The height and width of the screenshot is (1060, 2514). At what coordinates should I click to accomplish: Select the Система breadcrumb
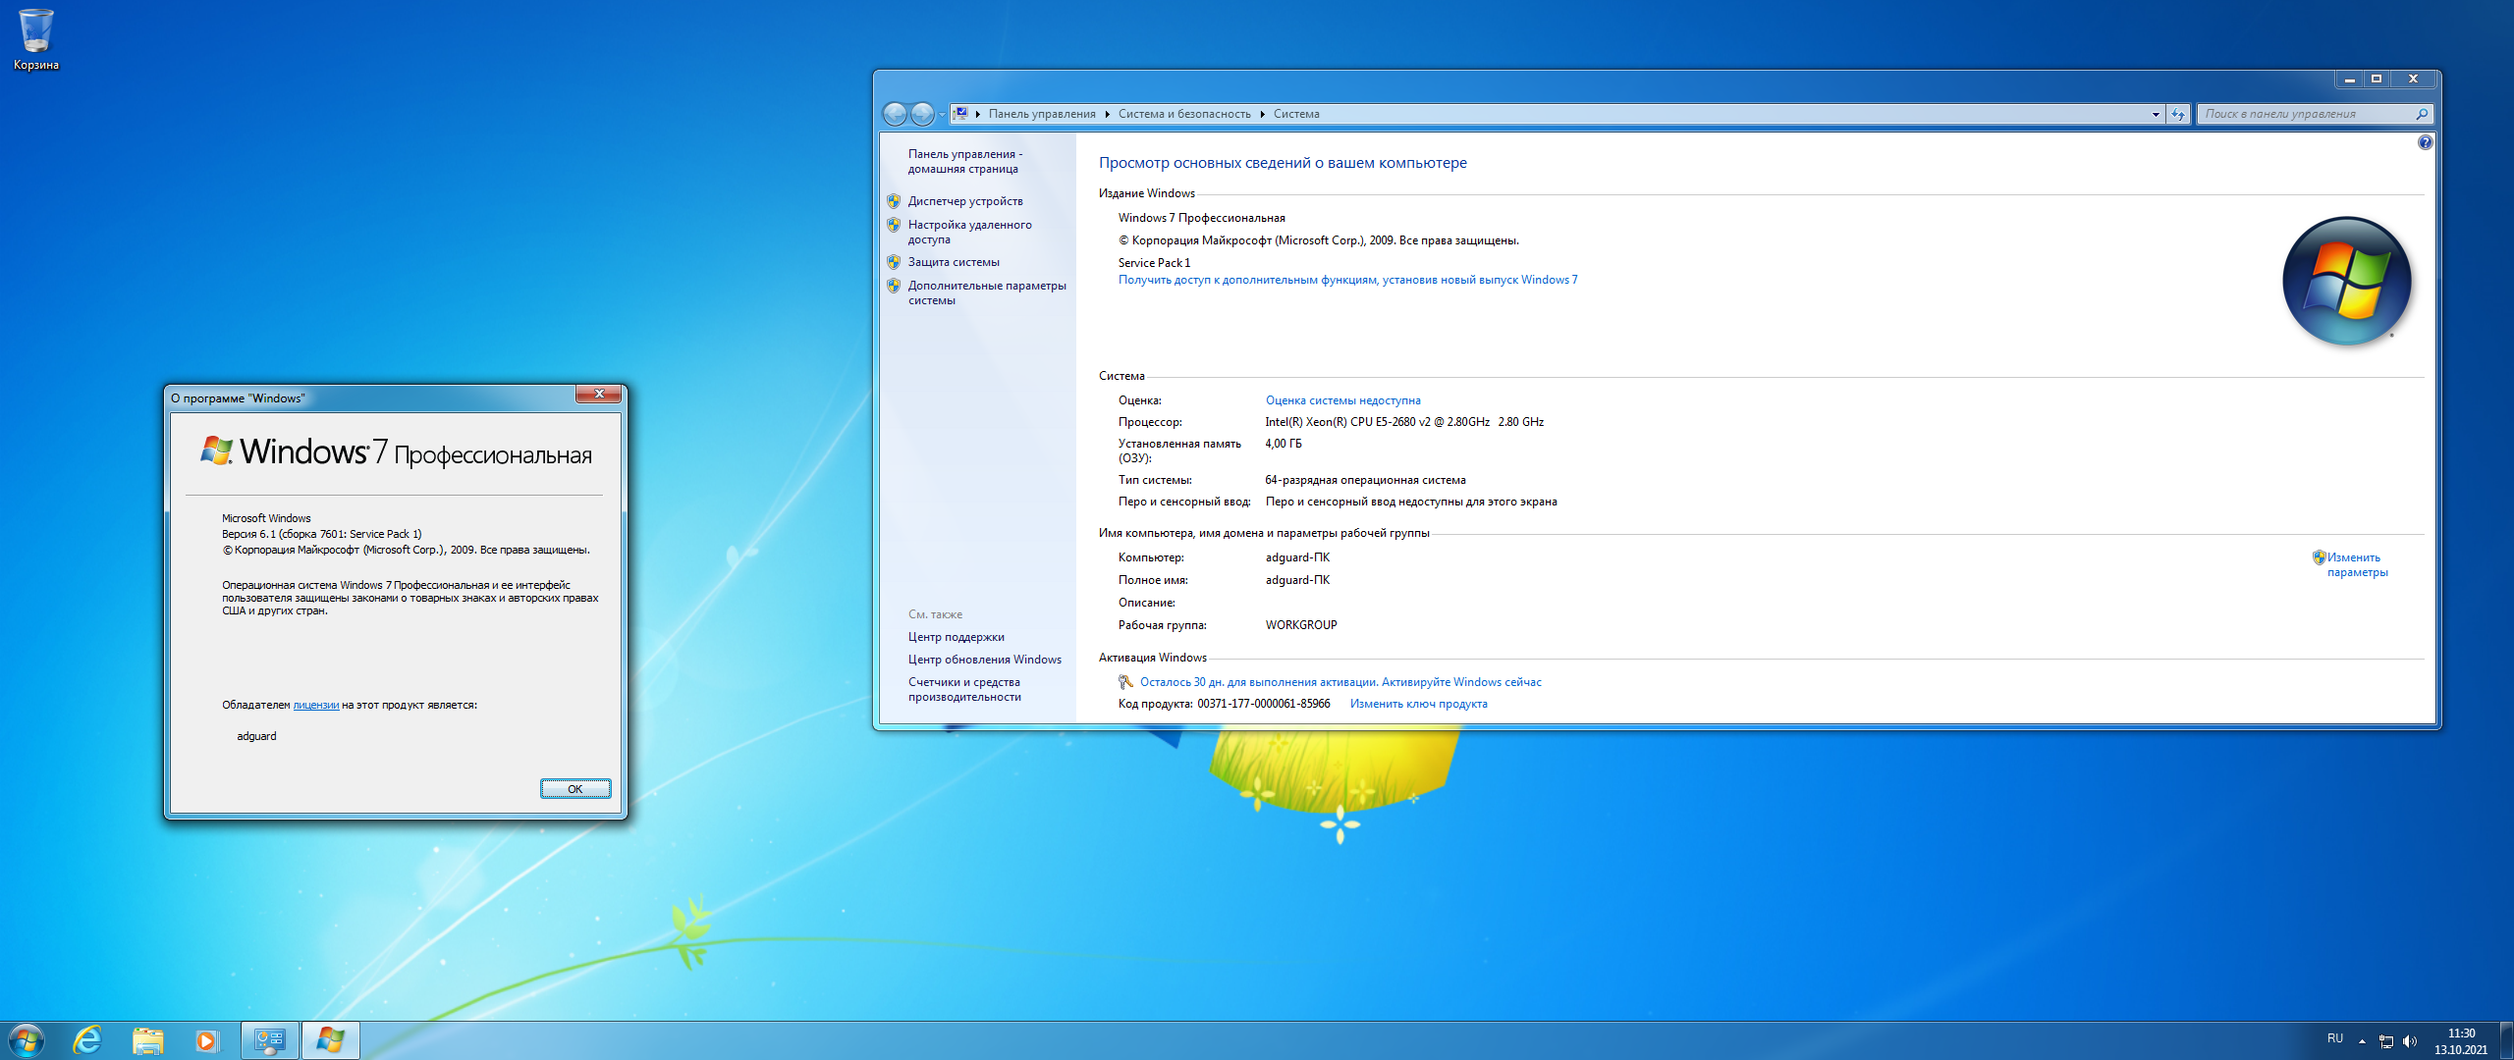[x=1296, y=114]
